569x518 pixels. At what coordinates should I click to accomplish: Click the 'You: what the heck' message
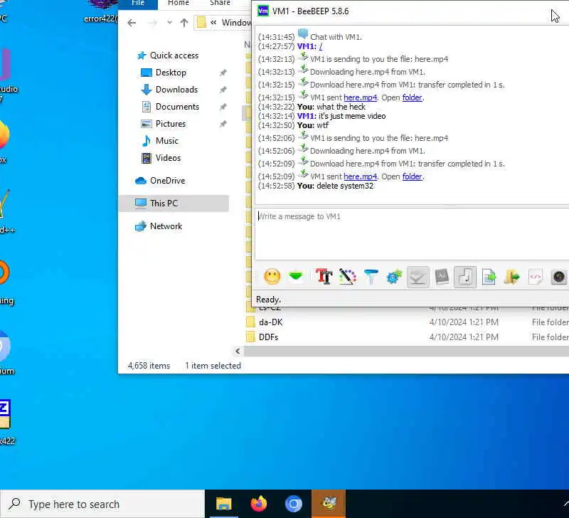click(331, 107)
